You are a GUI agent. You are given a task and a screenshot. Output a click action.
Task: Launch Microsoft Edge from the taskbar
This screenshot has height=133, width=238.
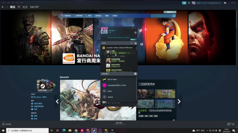pyautogui.click(x=64, y=130)
